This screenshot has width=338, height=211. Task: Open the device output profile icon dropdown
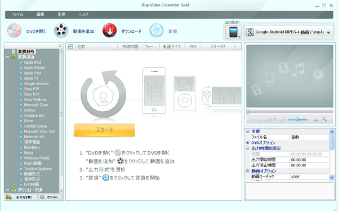pos(233,32)
